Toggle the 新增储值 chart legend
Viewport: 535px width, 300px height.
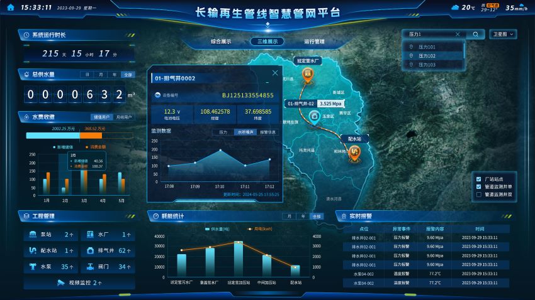pos(63,147)
